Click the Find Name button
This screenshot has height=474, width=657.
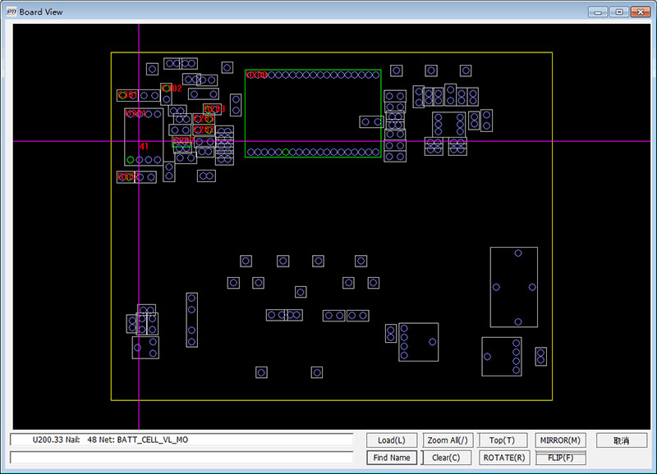click(x=392, y=458)
